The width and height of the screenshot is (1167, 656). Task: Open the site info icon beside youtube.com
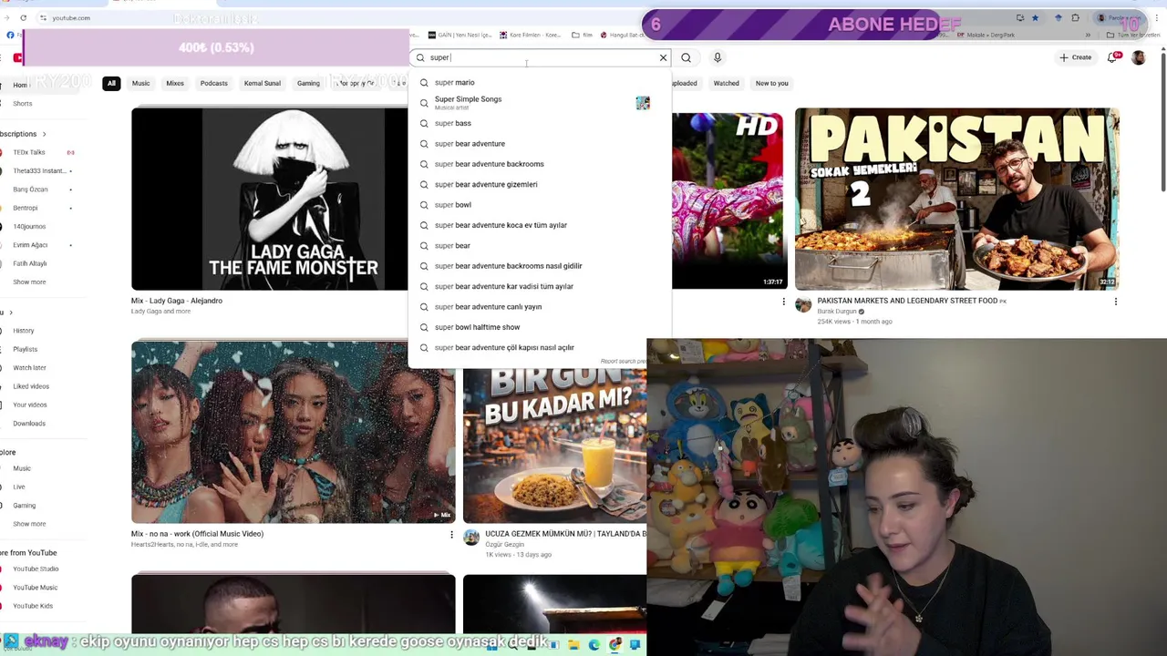[43, 17]
